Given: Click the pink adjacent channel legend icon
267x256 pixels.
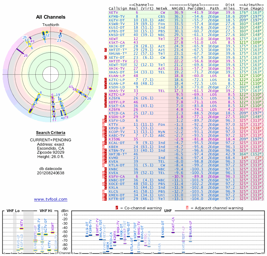Looking at the screenshot, I should click(187, 208).
